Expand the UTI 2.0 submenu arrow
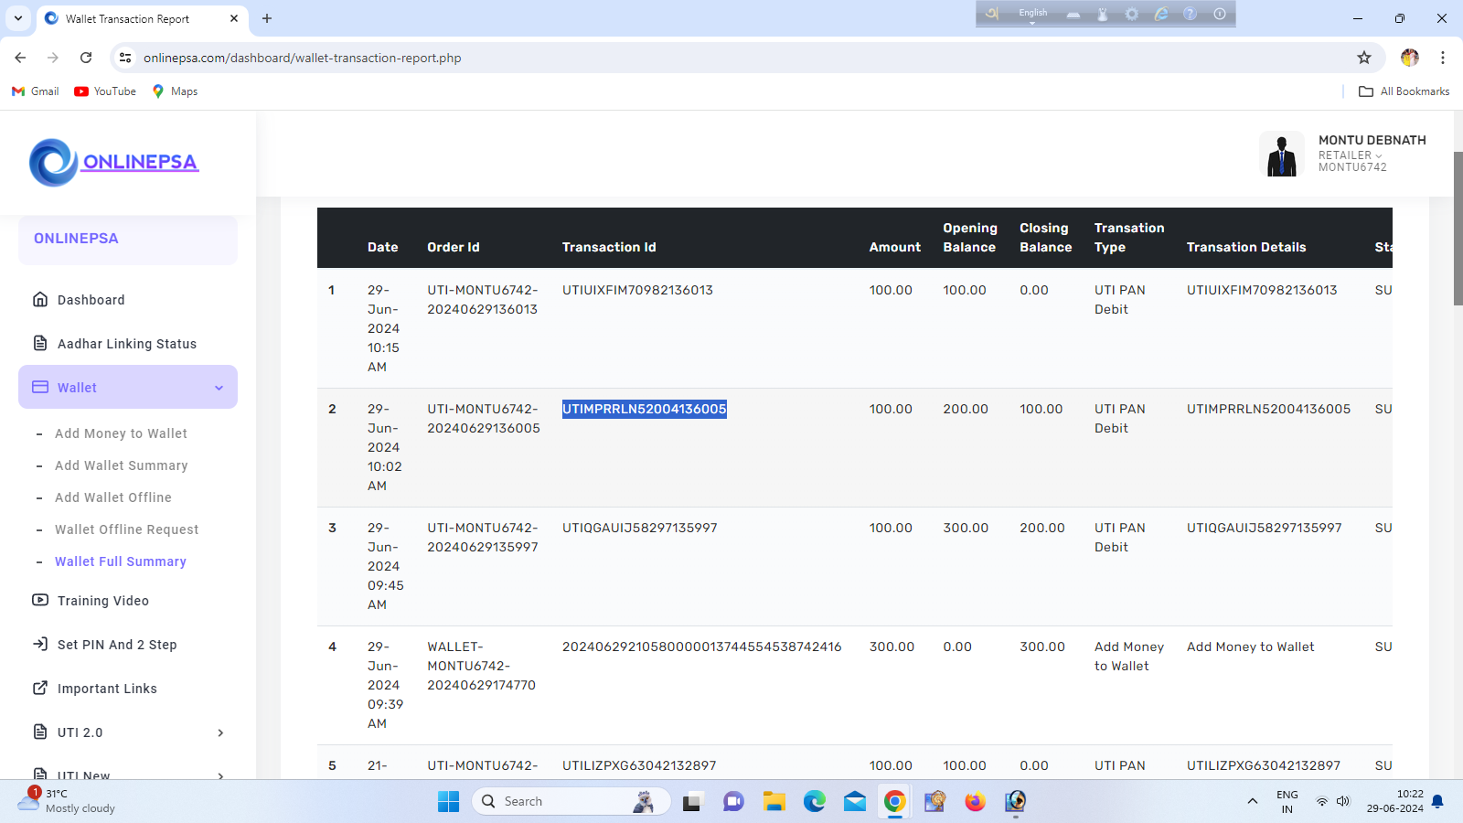 pyautogui.click(x=220, y=732)
